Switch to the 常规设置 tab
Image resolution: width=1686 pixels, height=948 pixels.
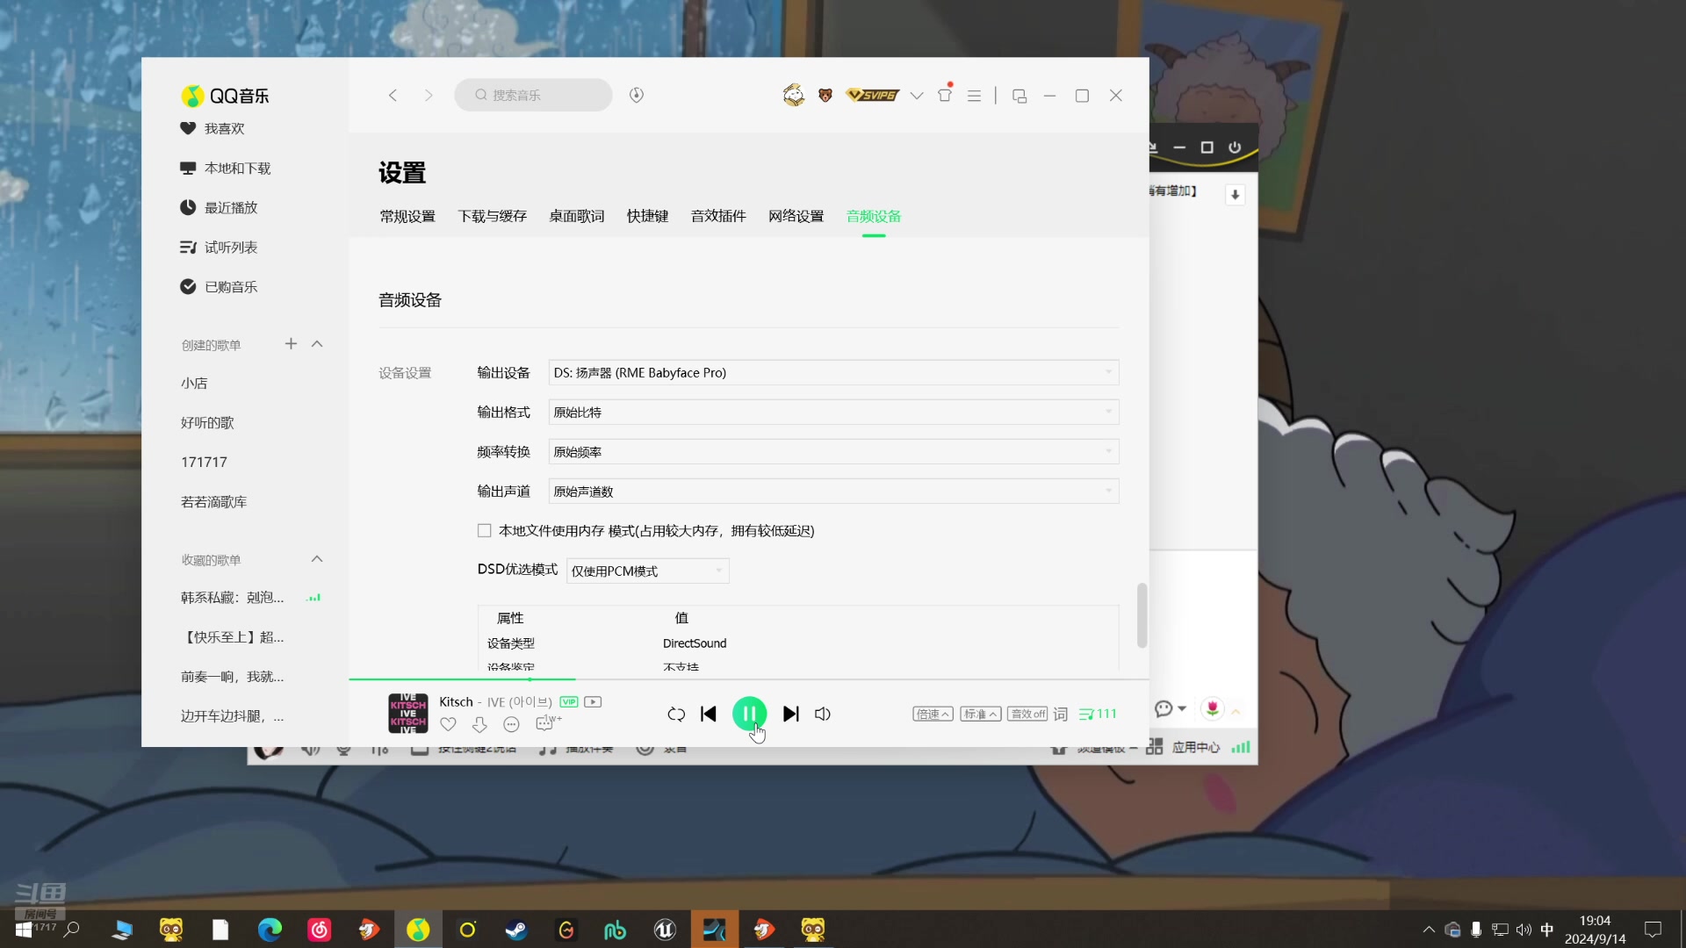coord(407,216)
